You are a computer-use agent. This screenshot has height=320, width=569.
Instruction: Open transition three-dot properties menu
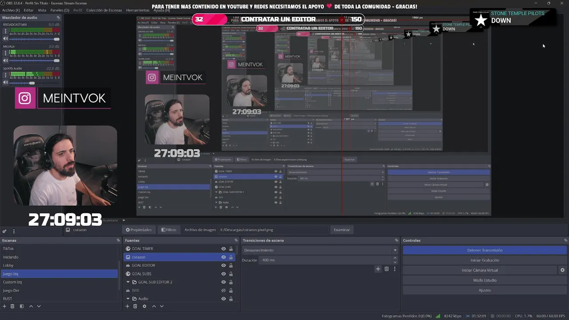394,269
